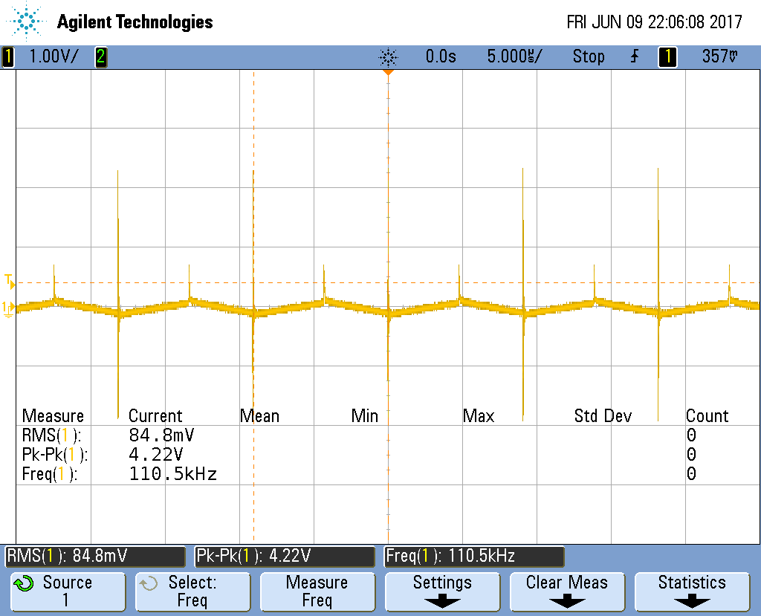Click the Max column header
761x616 pixels.
point(479,416)
